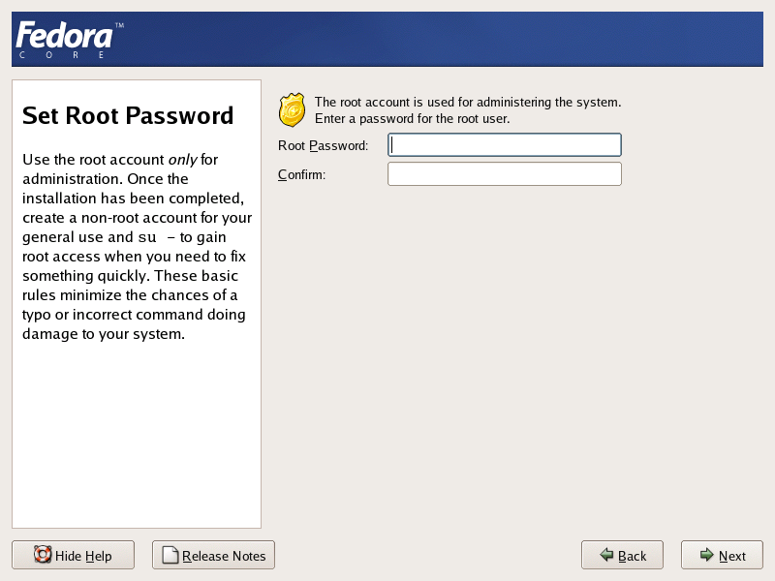Go back to the previous installer step

tap(622, 555)
